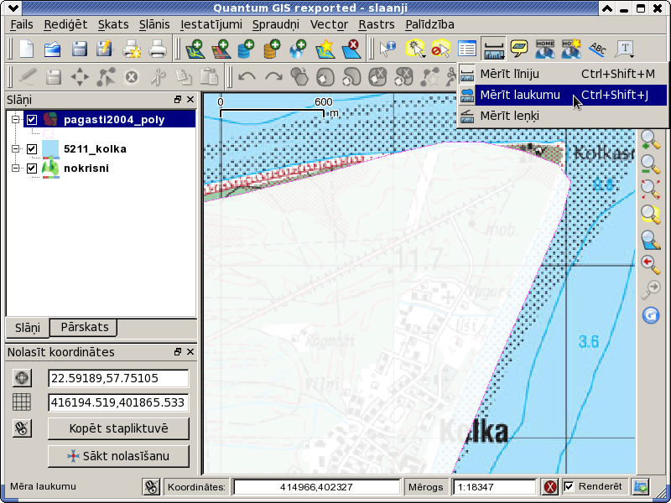Open the Slānis menu

[154, 24]
